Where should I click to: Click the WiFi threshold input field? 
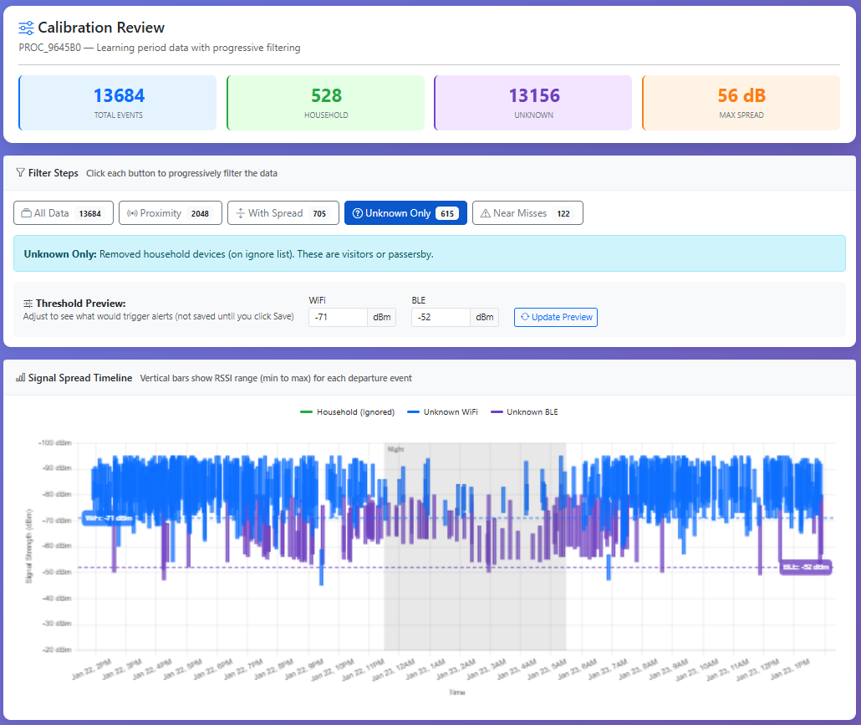(338, 317)
